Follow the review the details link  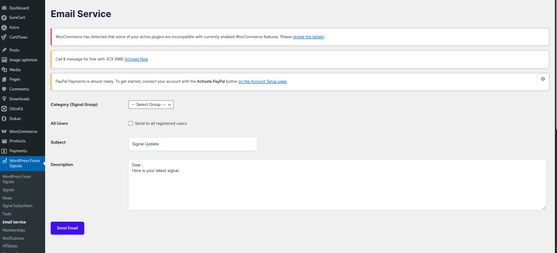click(x=308, y=37)
